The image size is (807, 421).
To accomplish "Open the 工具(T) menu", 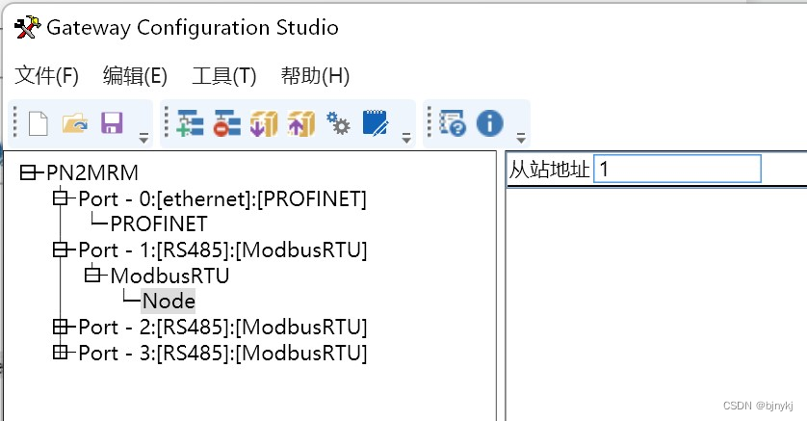I will pyautogui.click(x=223, y=76).
